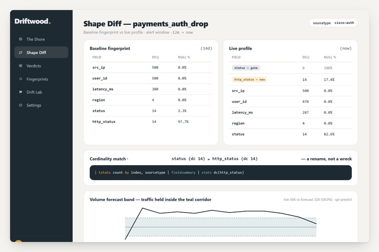Select user_id row in Live profile

pyautogui.click(x=291, y=102)
